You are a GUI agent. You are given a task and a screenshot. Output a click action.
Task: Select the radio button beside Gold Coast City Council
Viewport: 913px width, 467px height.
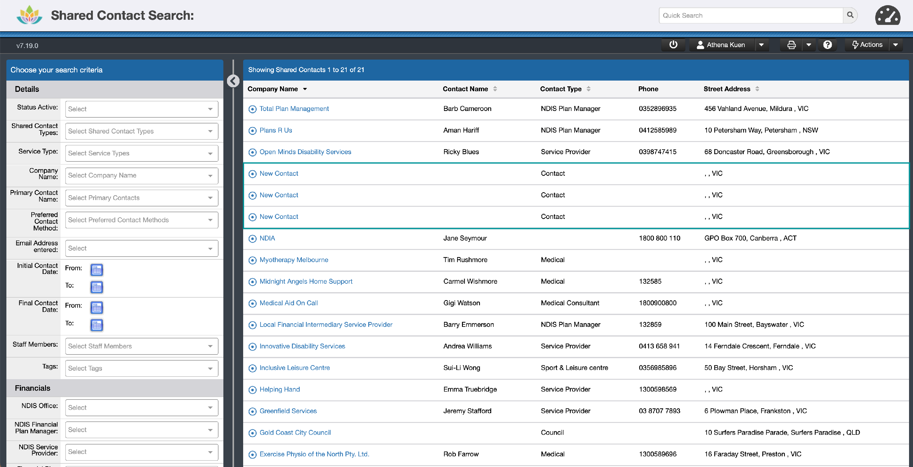[252, 433]
